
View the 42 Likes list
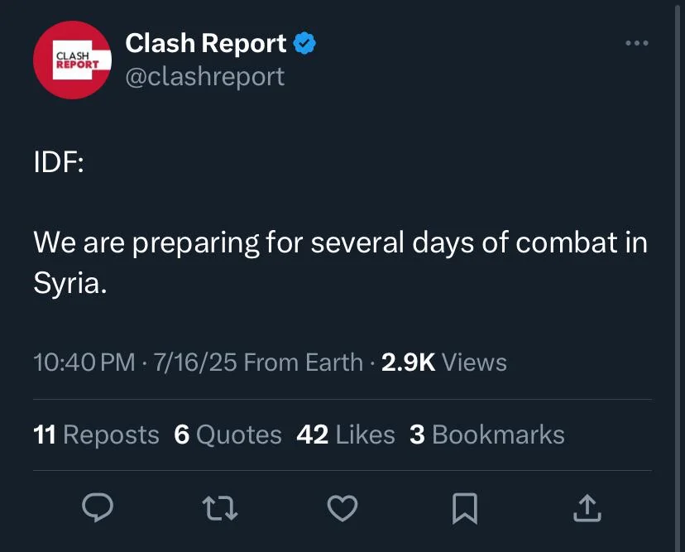point(346,434)
